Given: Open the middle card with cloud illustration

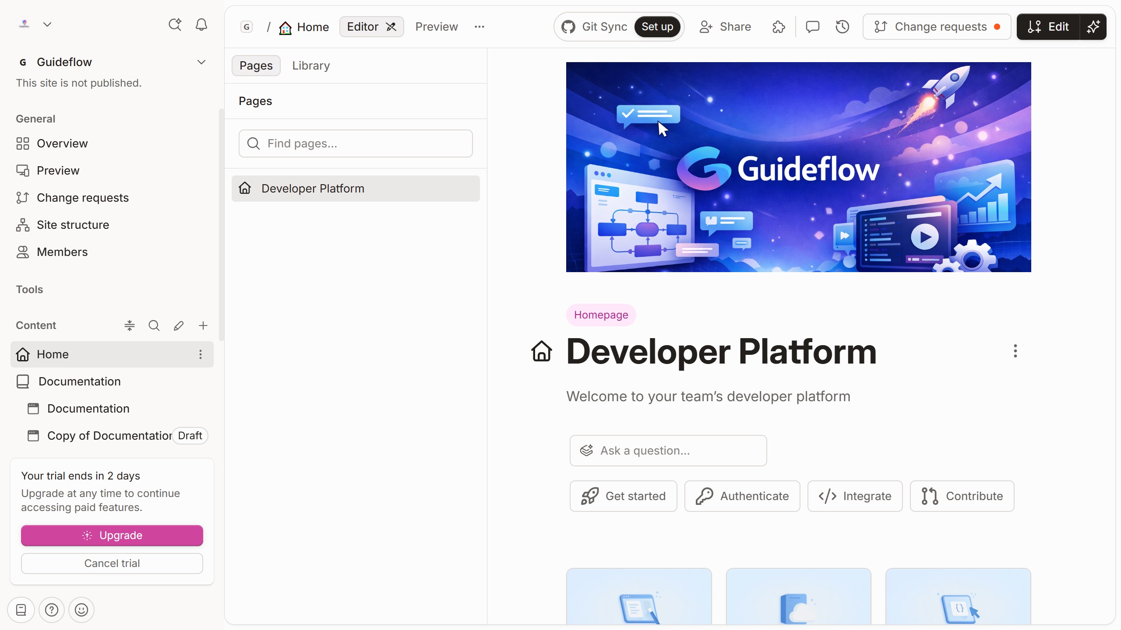Looking at the screenshot, I should 798,597.
